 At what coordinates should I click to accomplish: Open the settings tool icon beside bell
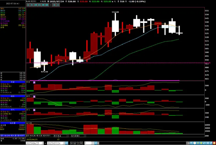pos(211,143)
